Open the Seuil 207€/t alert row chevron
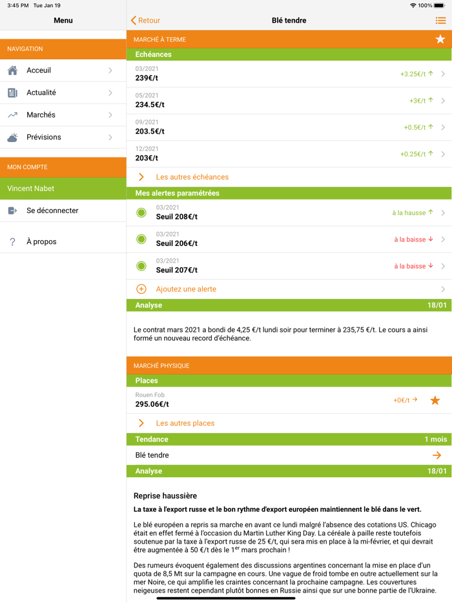452x603 pixels. click(x=443, y=266)
